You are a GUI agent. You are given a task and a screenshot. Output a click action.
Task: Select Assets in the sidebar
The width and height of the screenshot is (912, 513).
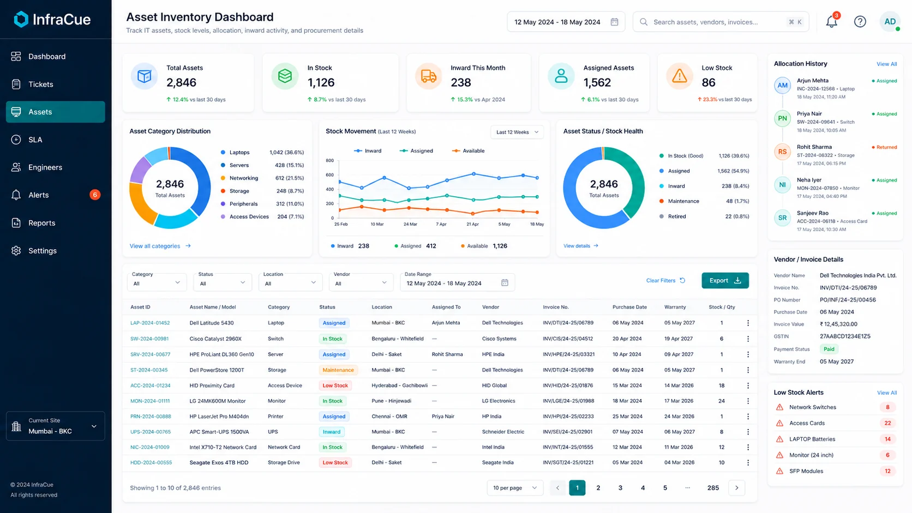pyautogui.click(x=55, y=112)
